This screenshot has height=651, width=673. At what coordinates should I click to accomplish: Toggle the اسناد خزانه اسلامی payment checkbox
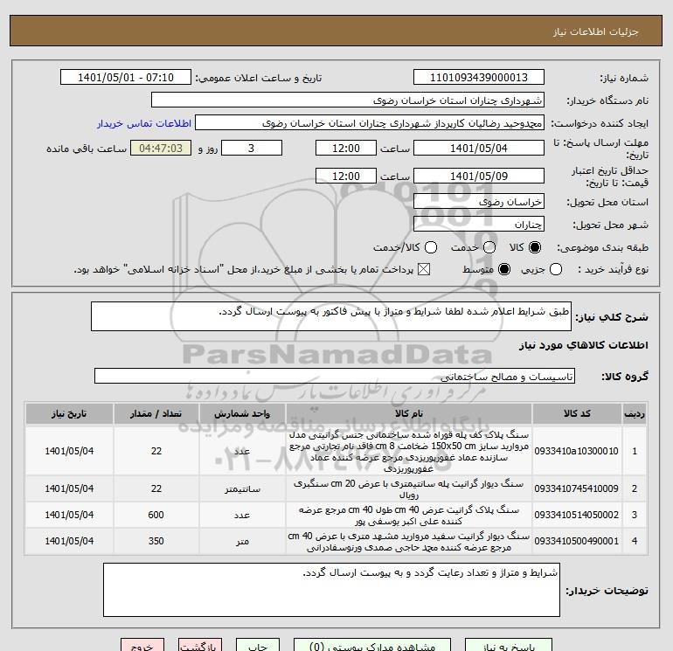424,269
